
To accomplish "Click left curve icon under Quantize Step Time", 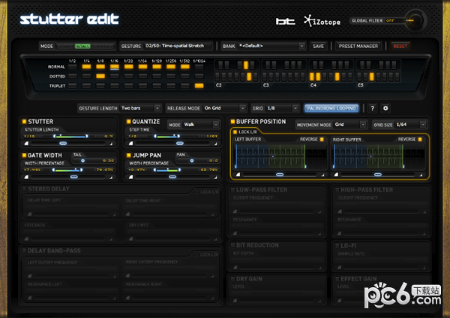I will (x=130, y=143).
